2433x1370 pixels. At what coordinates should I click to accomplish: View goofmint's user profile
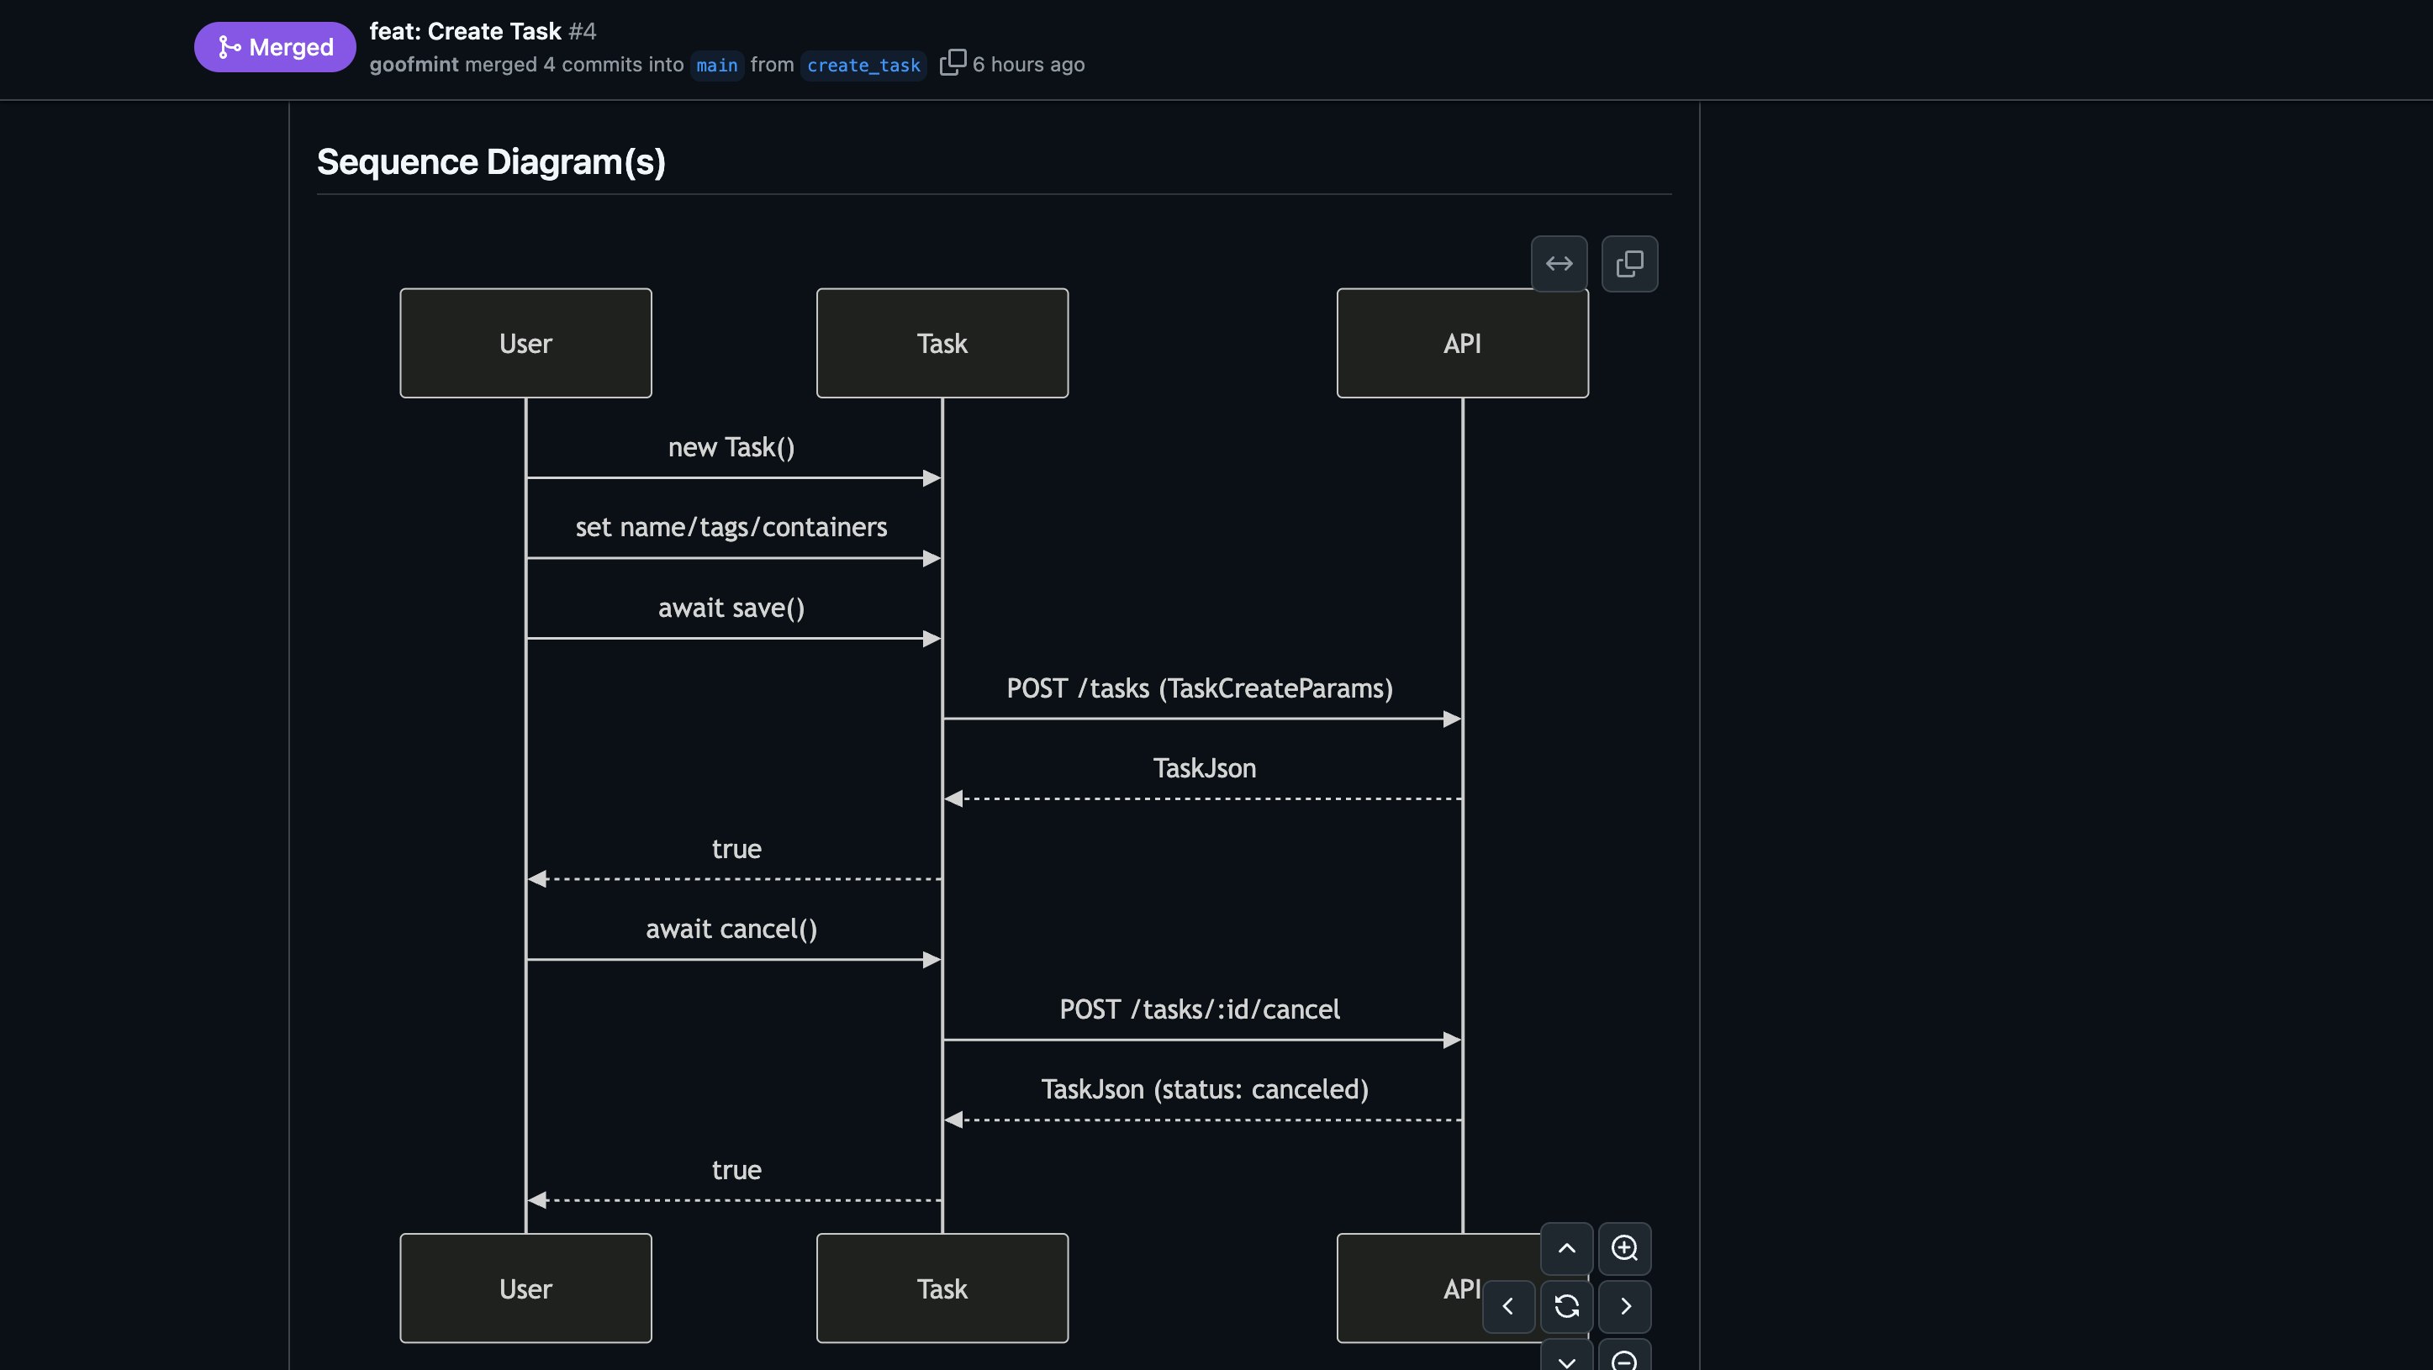point(414,64)
